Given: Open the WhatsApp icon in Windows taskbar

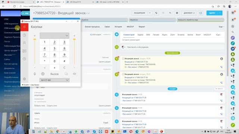Looking at the screenshot, I should (76, 131).
